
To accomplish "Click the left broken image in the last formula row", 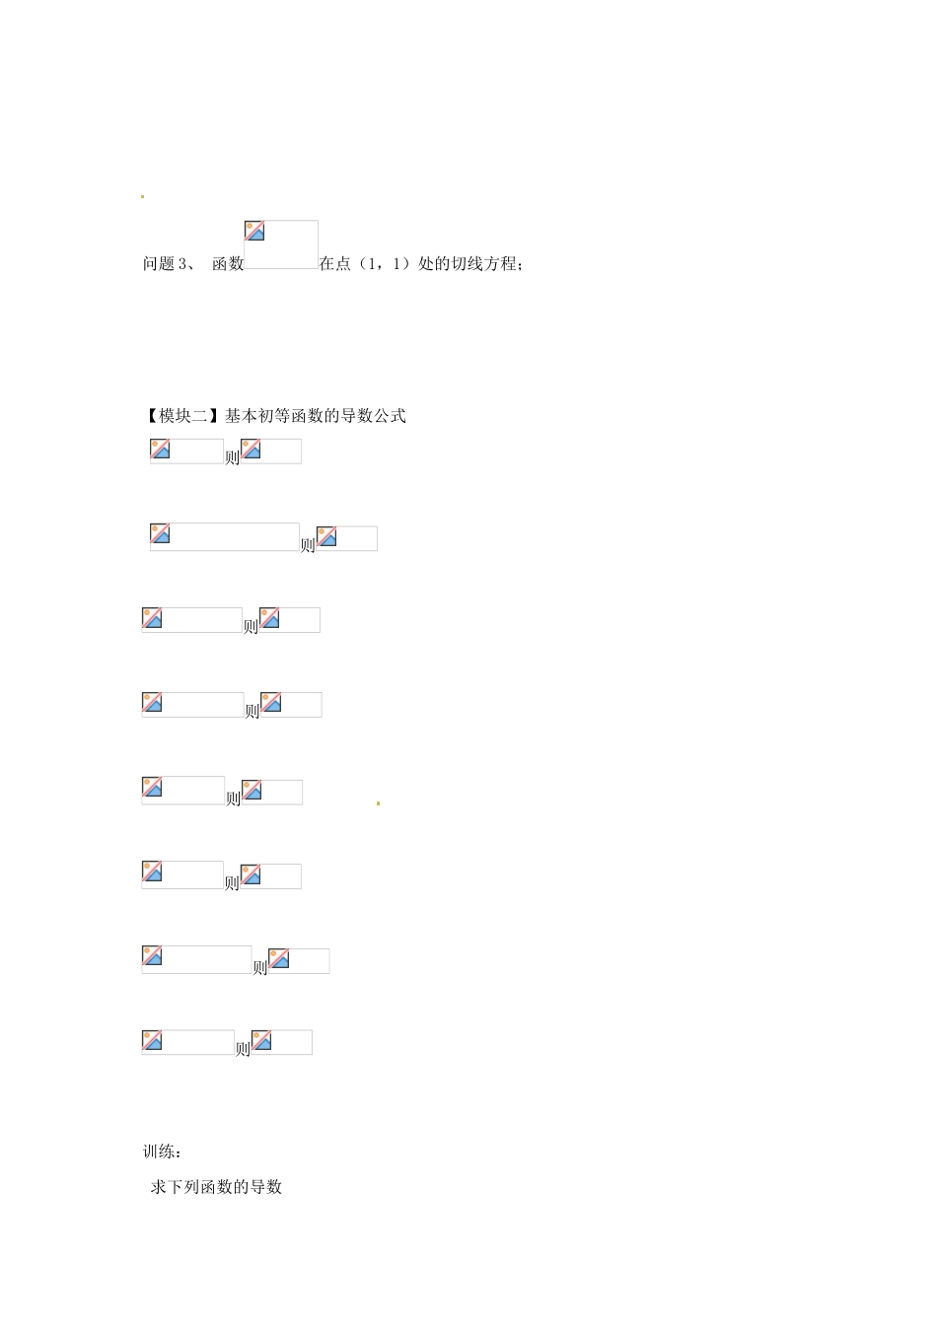I will (x=187, y=1042).
